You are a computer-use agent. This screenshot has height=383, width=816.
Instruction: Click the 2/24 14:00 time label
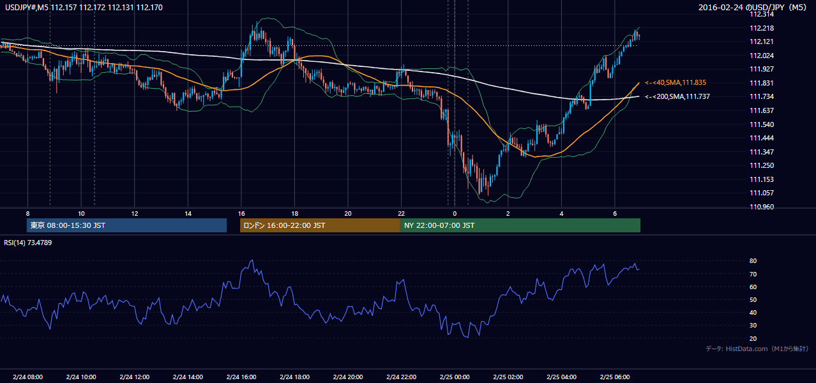[x=188, y=377]
